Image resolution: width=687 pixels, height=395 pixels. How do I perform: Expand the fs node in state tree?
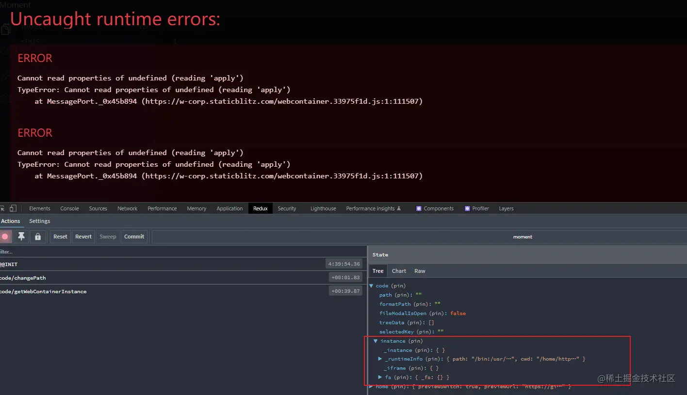(x=380, y=378)
